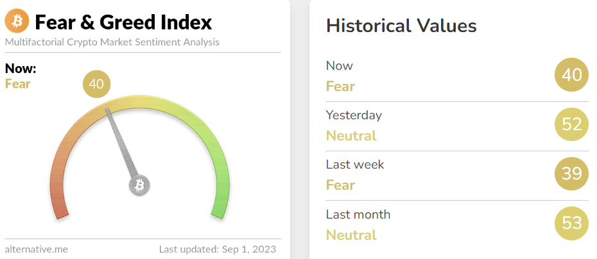Select the Now value circle 40
Screen dimensions: 597x259
tap(571, 75)
